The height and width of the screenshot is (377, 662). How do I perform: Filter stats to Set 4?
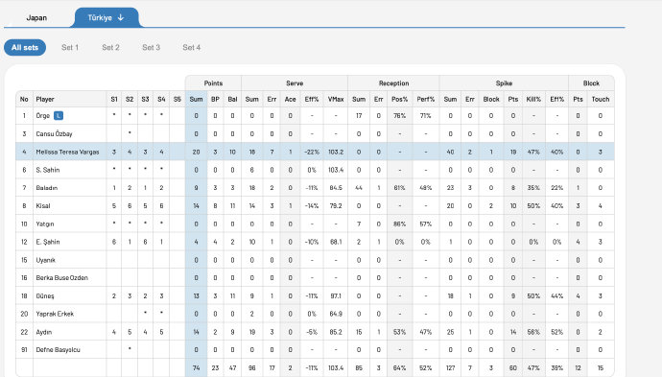[192, 47]
